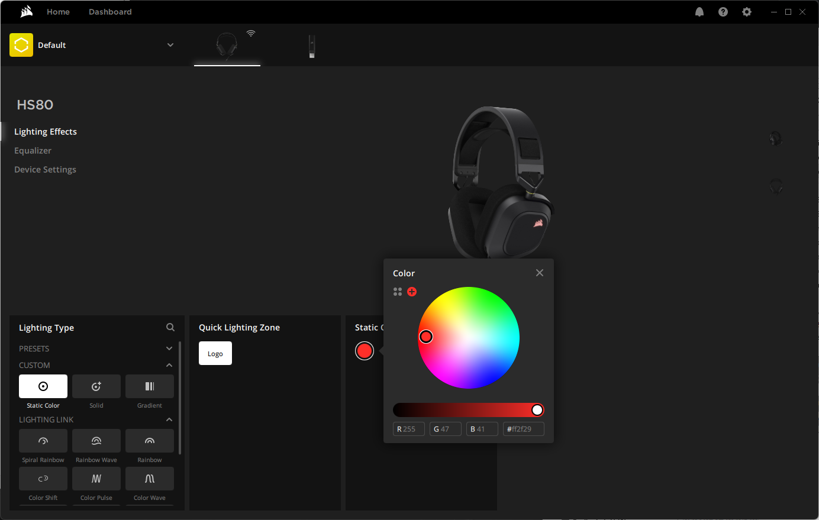Click the red brightness slider

point(469,410)
